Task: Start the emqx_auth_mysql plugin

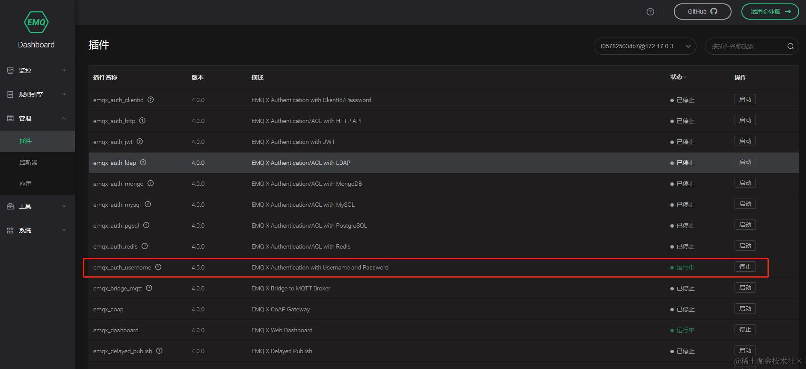Action: click(x=745, y=204)
